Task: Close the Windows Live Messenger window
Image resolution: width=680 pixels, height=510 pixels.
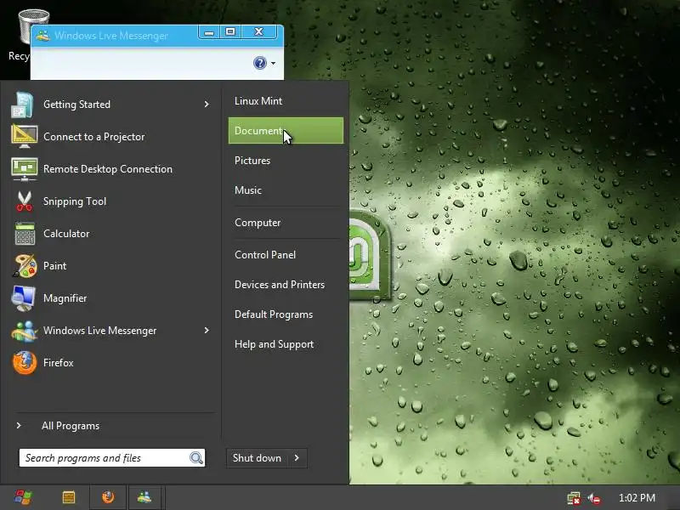Action: pos(259,31)
